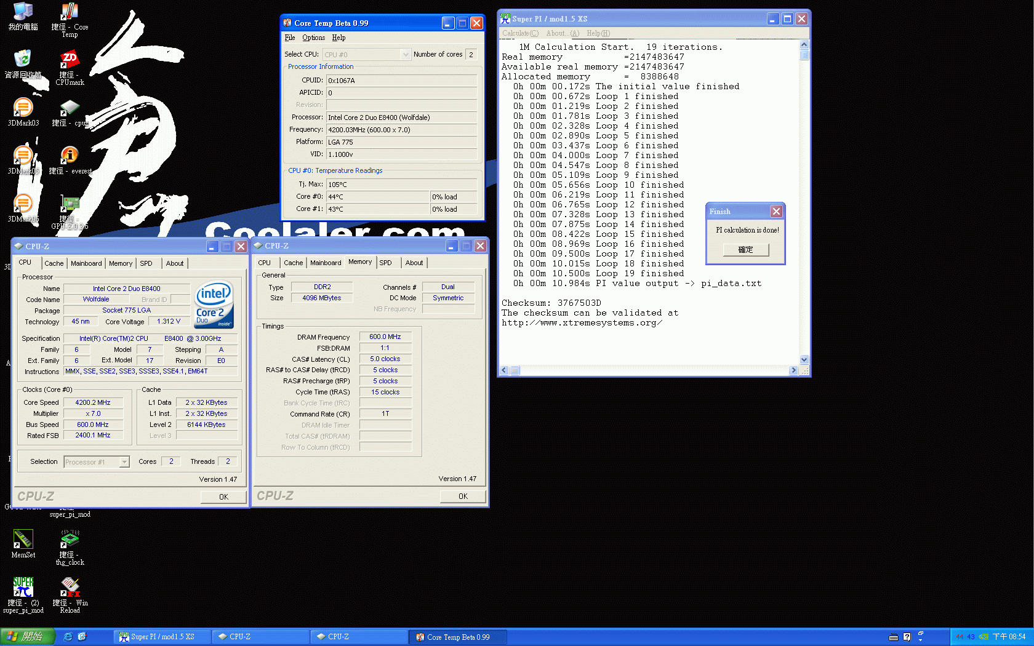Screen dimensions: 1034x646
Task: Click the NVIDIA tray icon
Action: pyautogui.click(x=984, y=637)
